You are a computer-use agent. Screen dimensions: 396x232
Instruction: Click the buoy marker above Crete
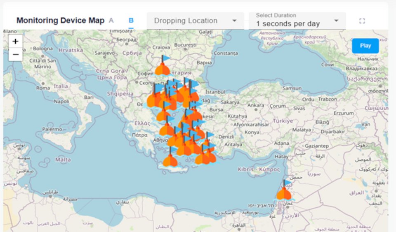tap(170, 160)
